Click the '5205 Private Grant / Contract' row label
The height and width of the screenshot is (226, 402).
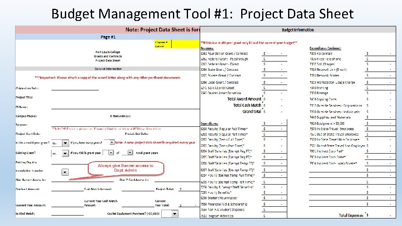(x=221, y=76)
